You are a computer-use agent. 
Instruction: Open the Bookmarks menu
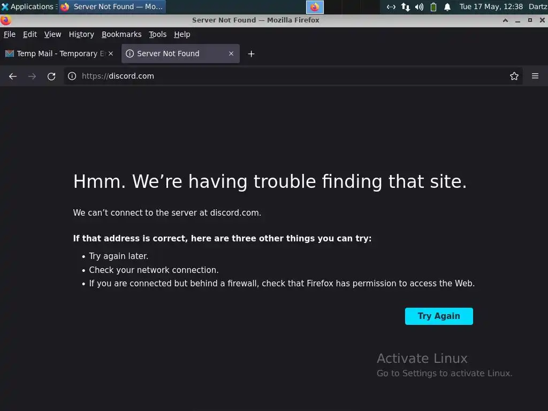pos(121,34)
